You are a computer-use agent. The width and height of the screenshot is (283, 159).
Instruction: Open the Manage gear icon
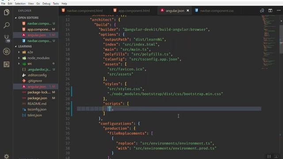click(7, 156)
